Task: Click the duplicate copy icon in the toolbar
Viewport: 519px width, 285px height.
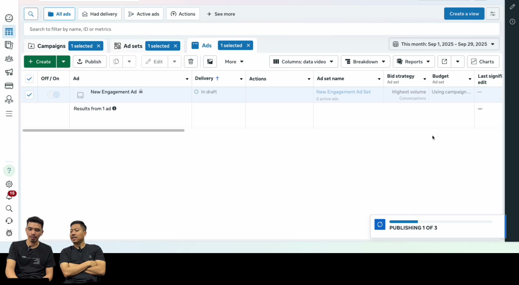Action: pos(116,61)
